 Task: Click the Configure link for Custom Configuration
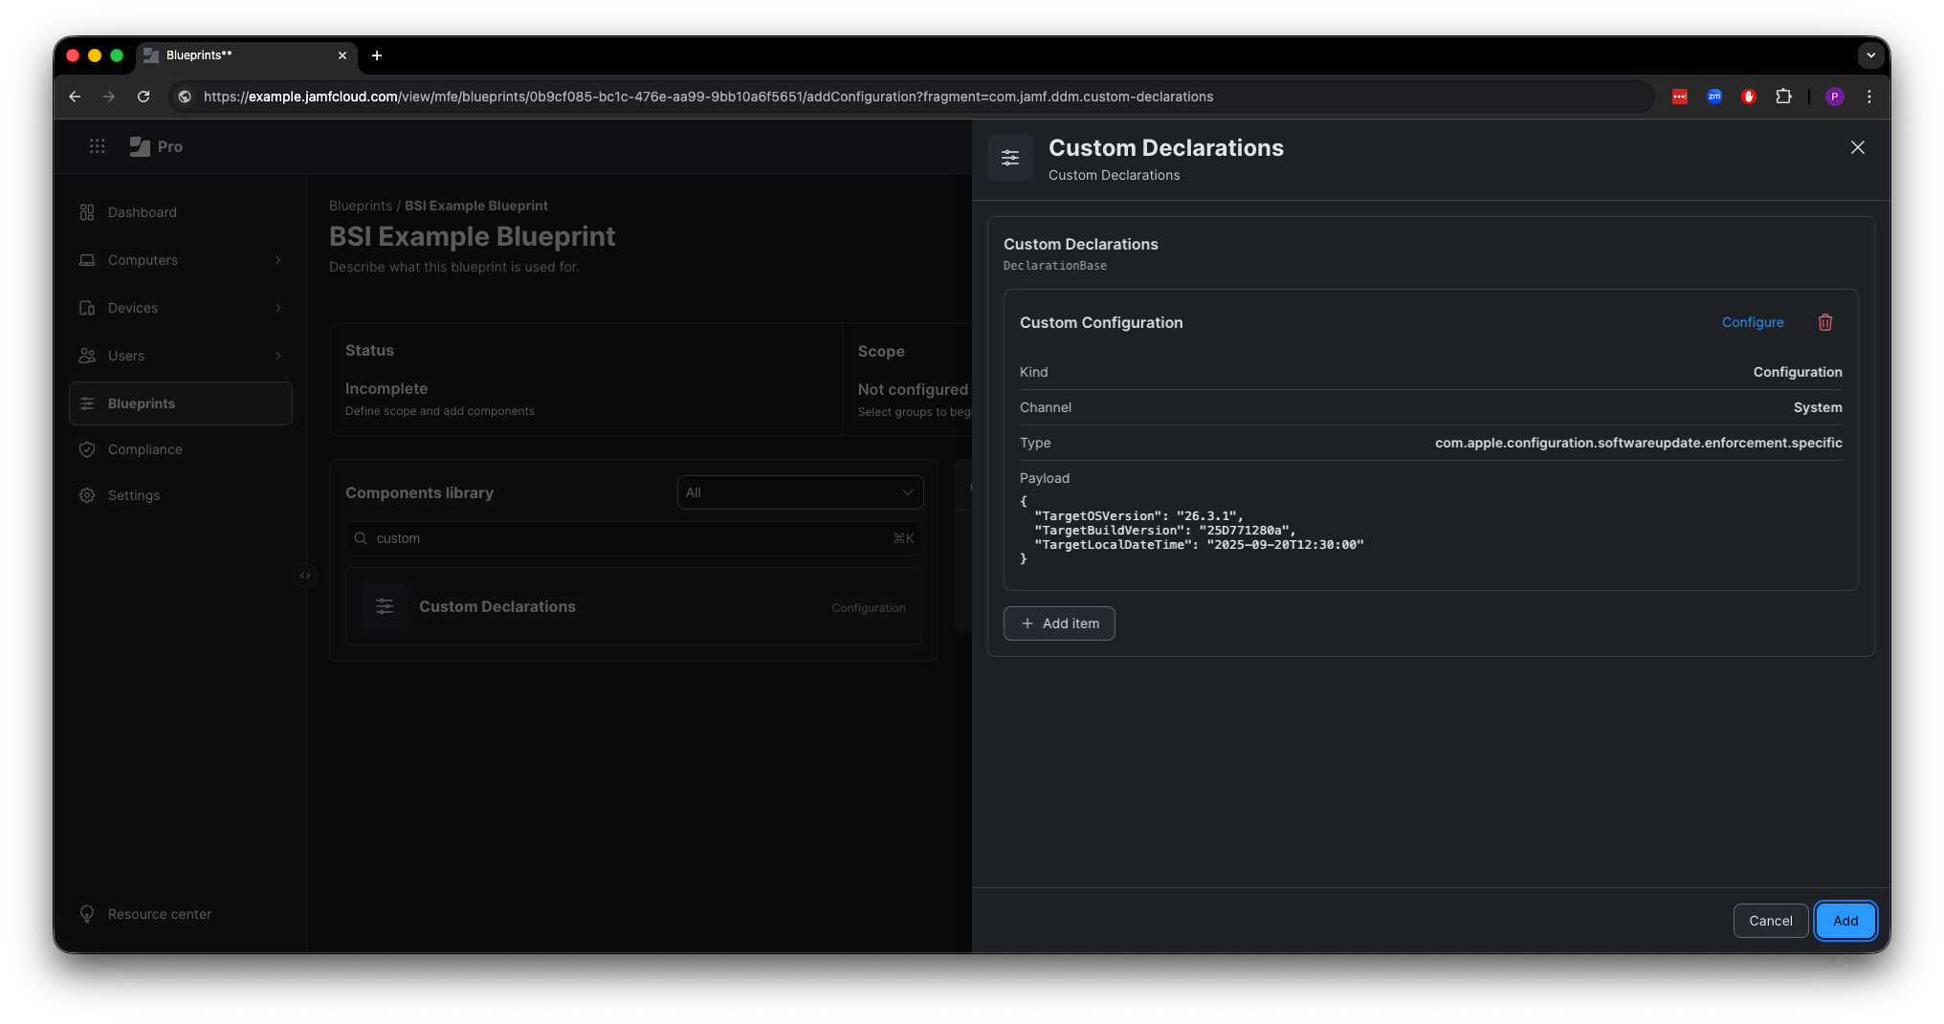point(1752,322)
